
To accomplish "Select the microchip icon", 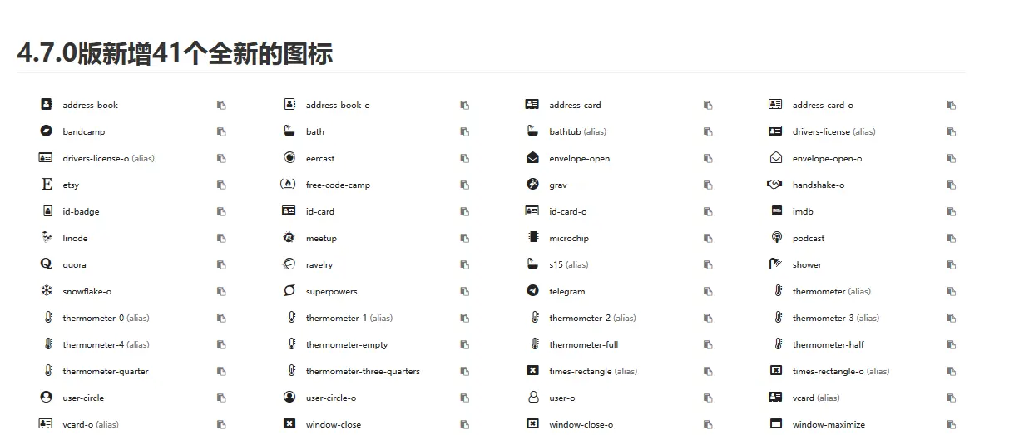I will [533, 238].
